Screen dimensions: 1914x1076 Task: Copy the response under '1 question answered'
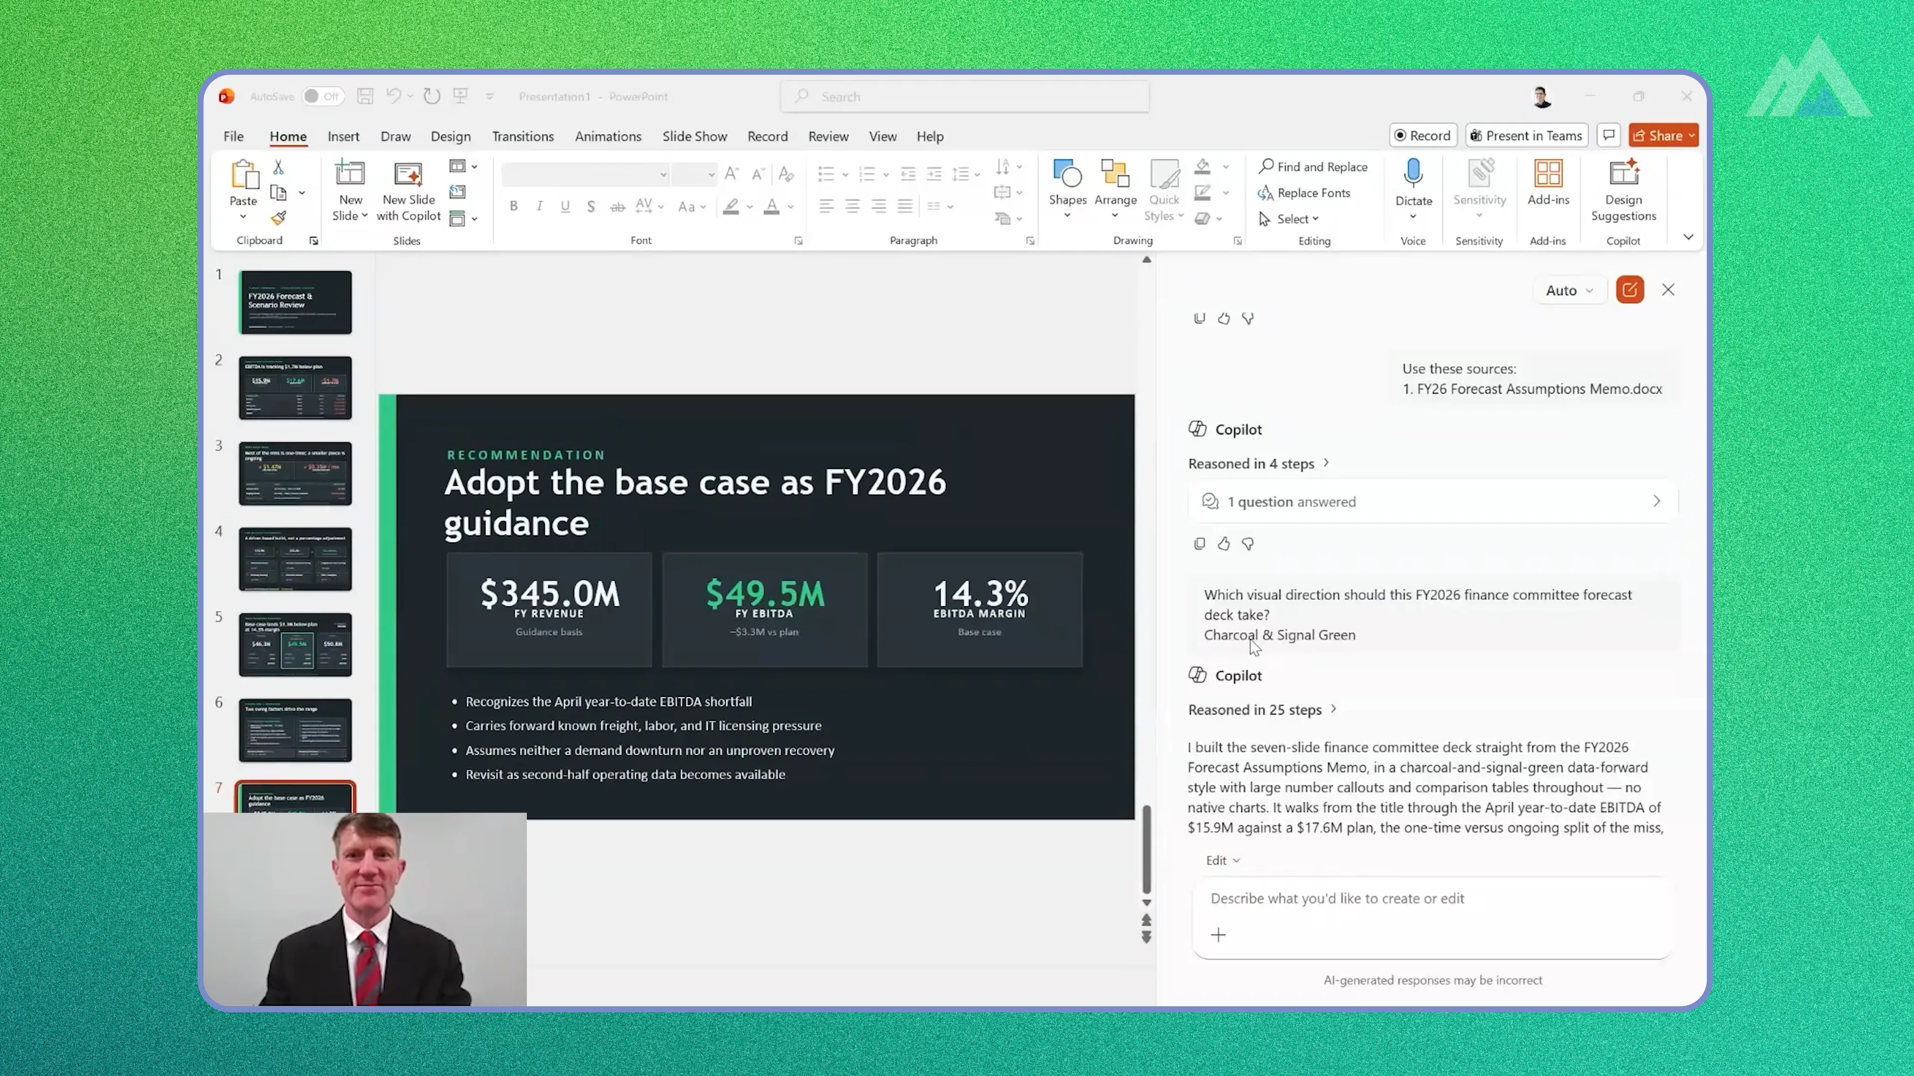1199,544
